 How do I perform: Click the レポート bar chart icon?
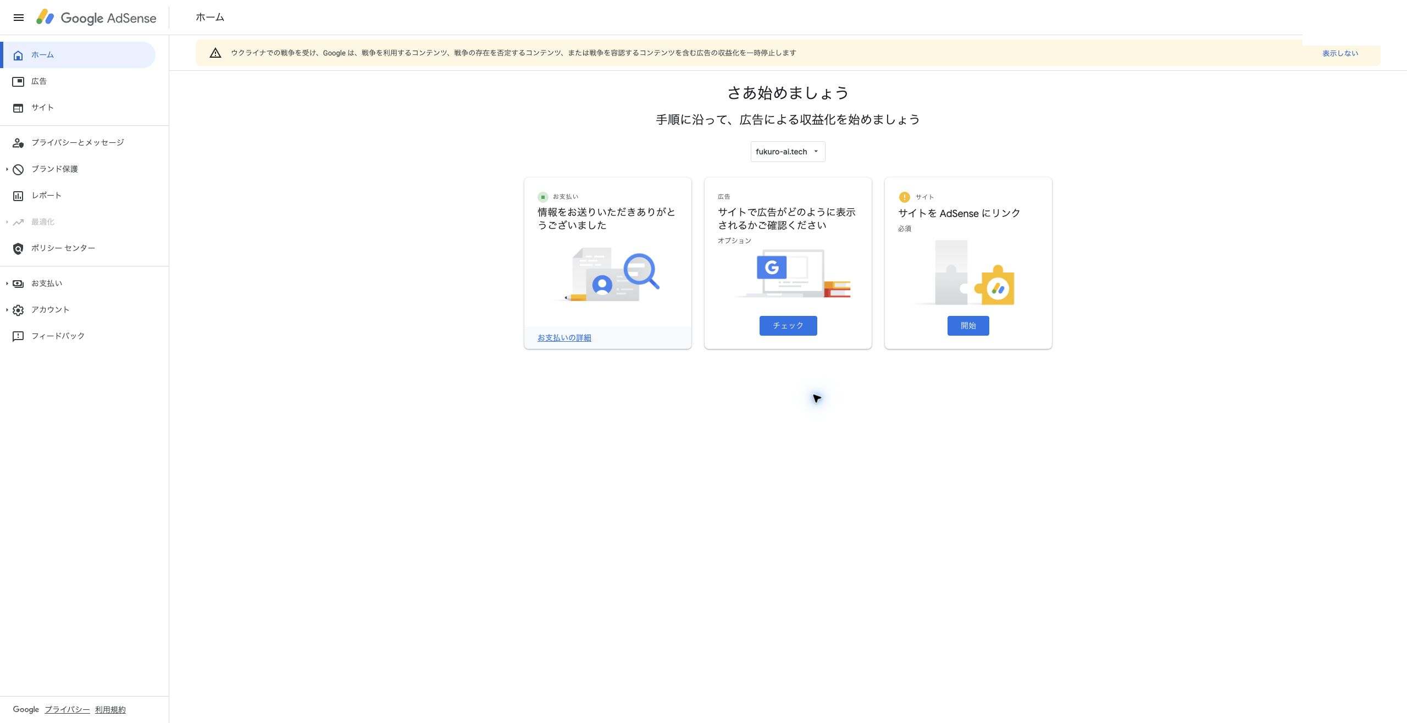coord(18,196)
